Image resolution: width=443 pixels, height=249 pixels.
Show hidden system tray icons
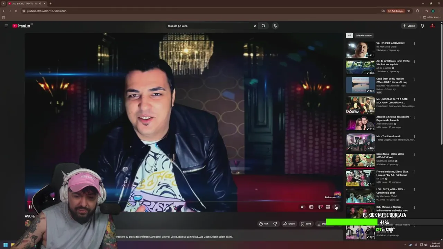click(x=405, y=245)
